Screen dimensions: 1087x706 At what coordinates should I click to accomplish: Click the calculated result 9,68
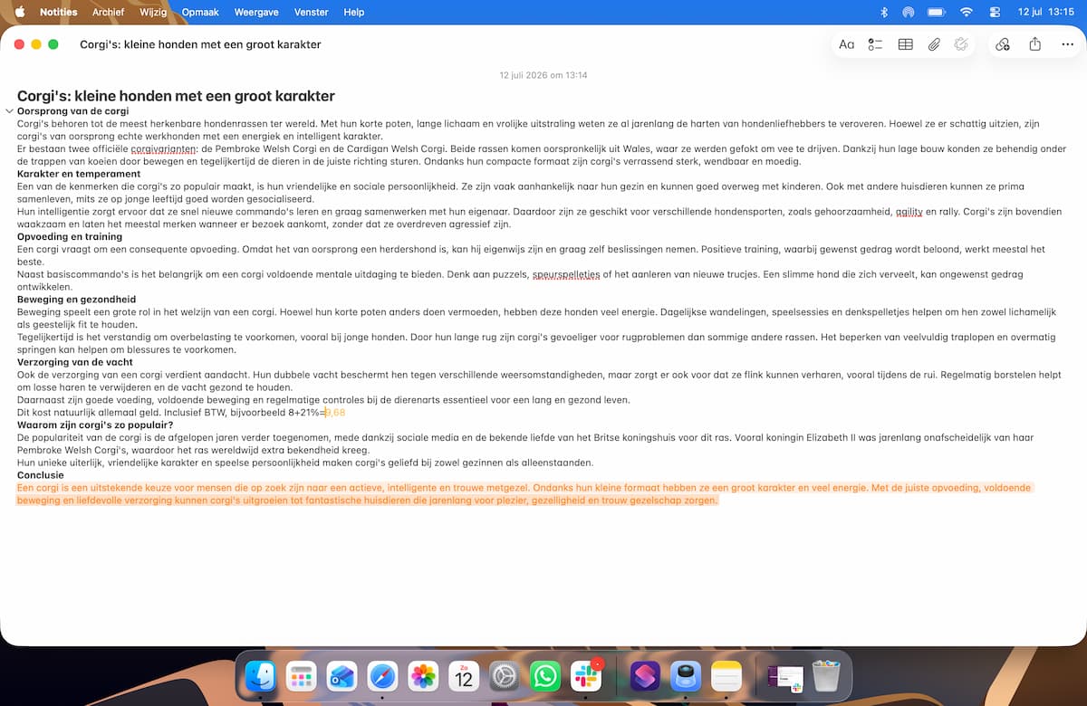pos(335,413)
